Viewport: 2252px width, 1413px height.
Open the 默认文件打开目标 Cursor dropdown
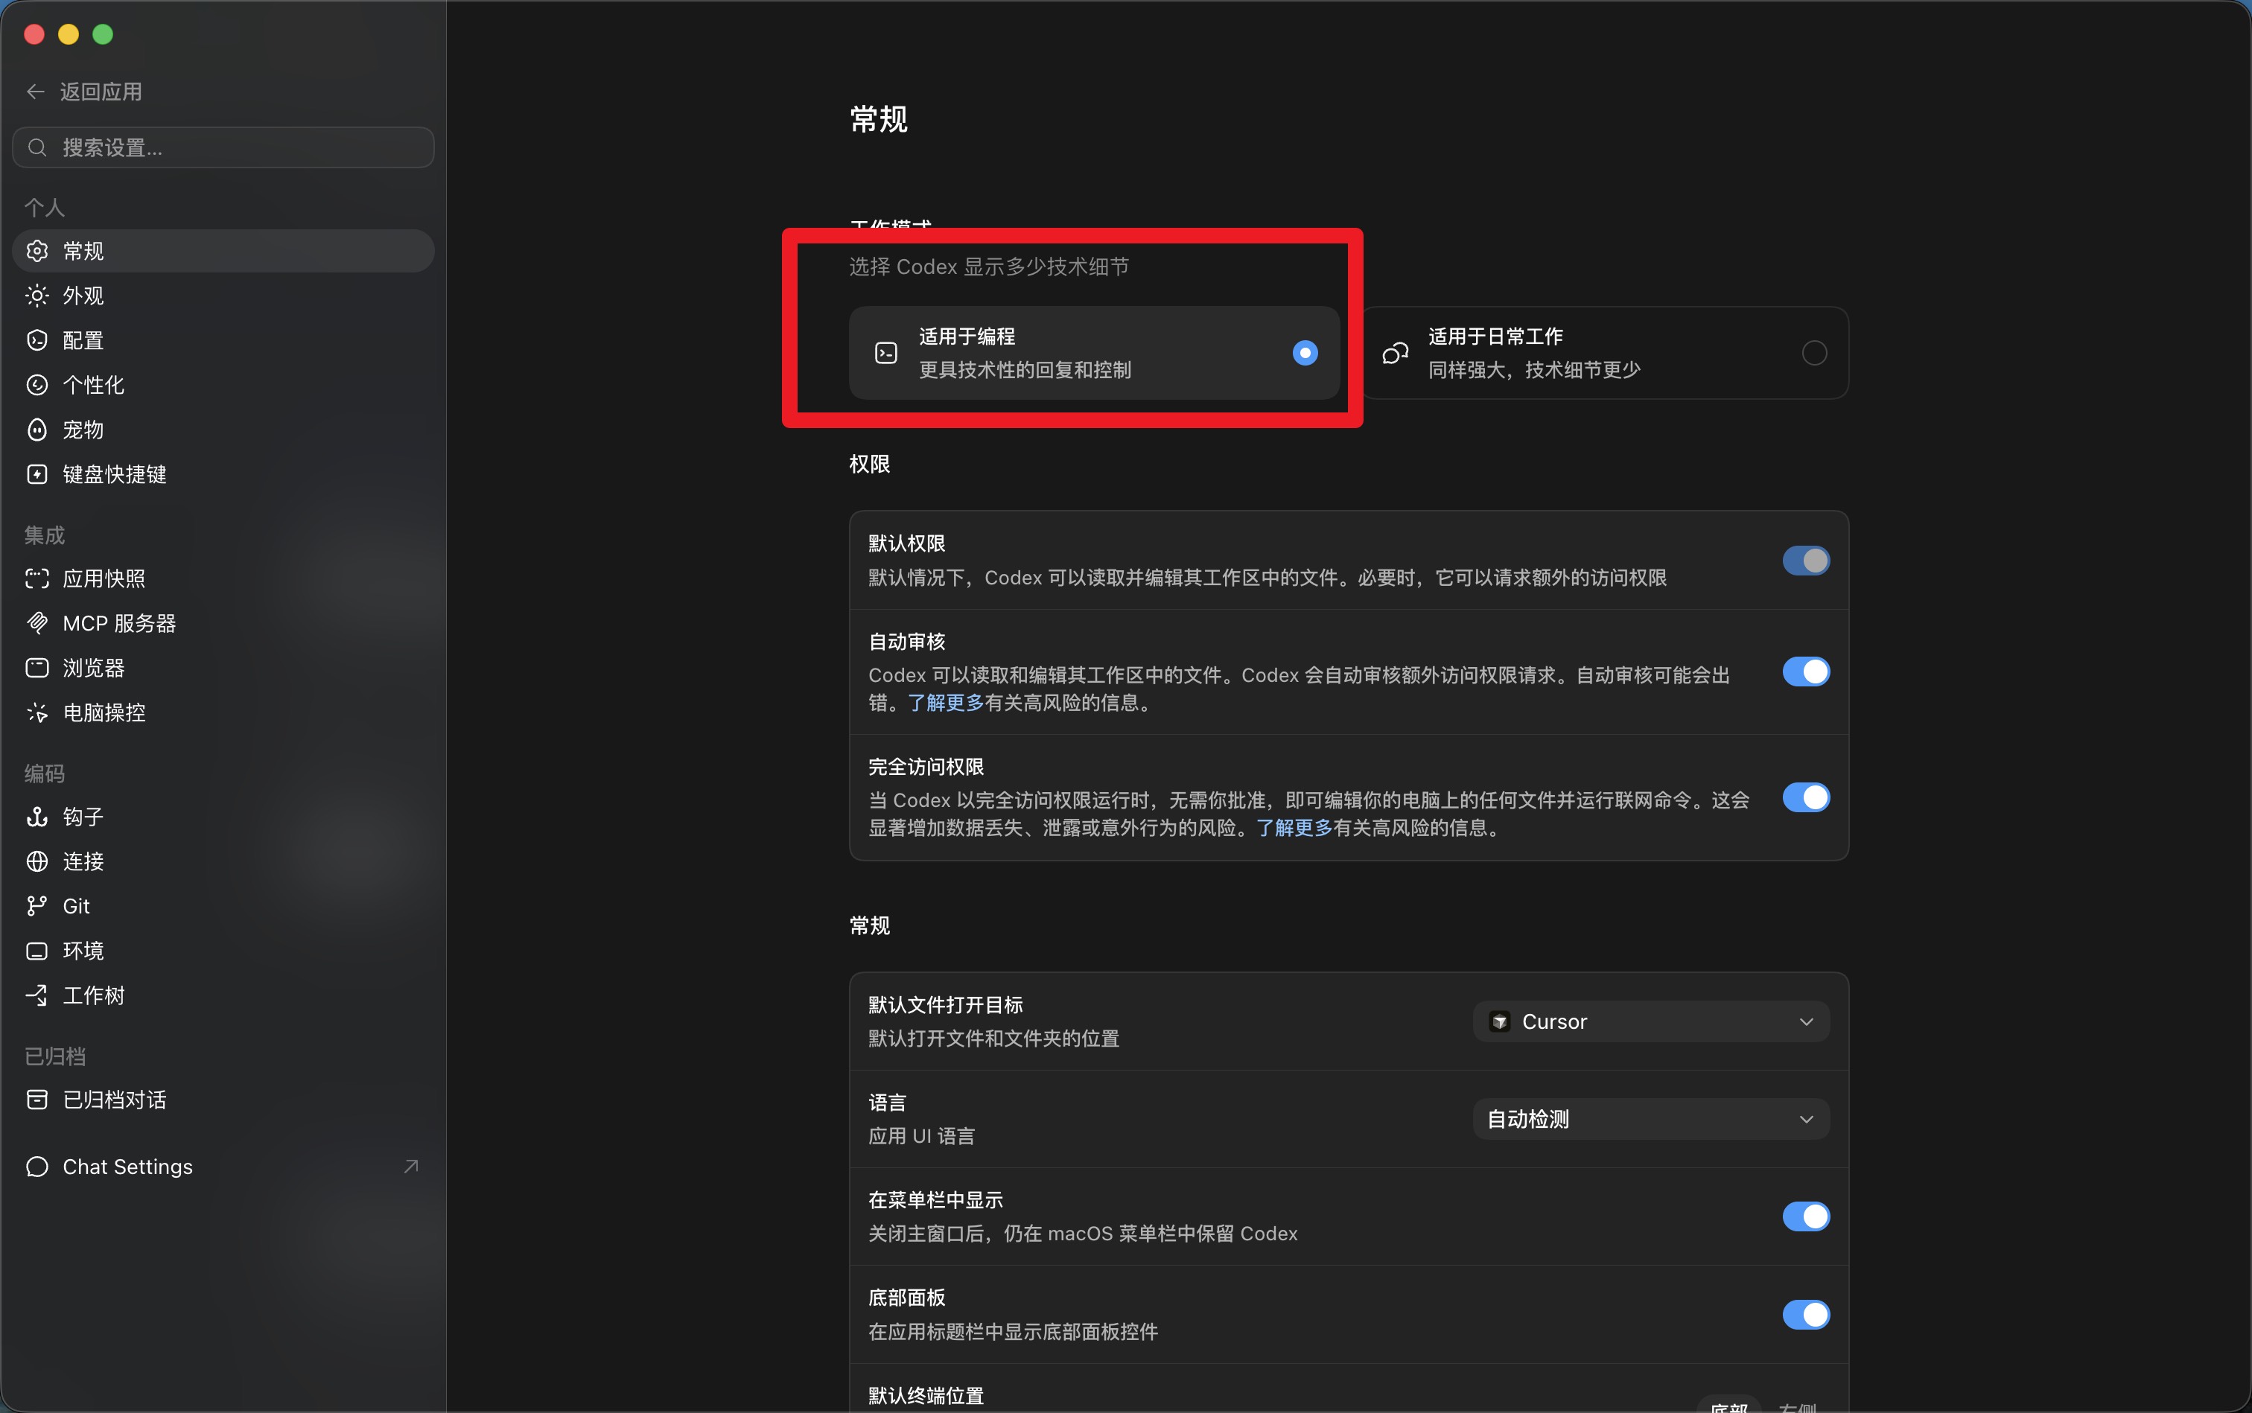[1651, 1021]
